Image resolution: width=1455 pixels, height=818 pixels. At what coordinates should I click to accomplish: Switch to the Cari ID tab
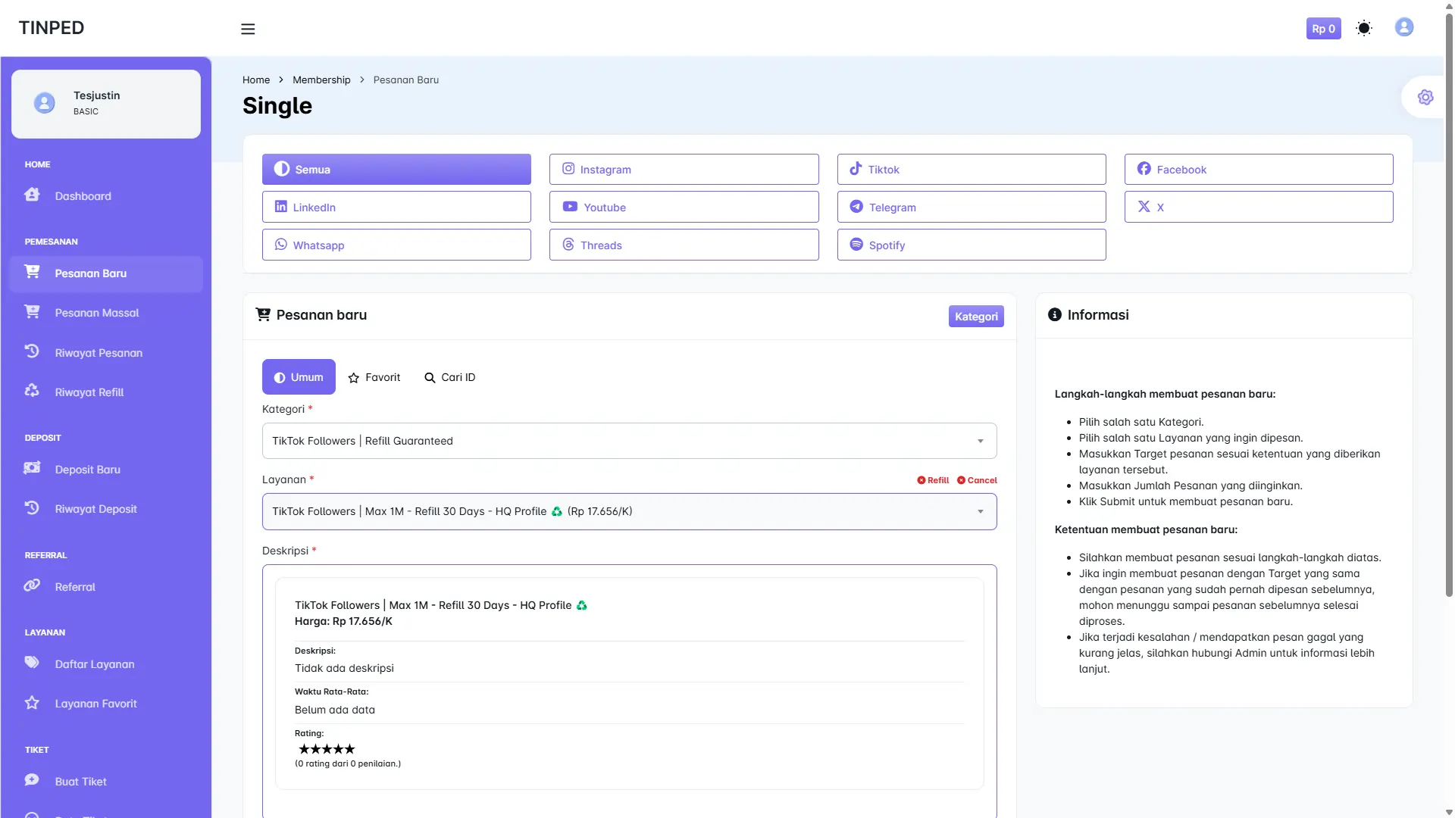click(450, 377)
